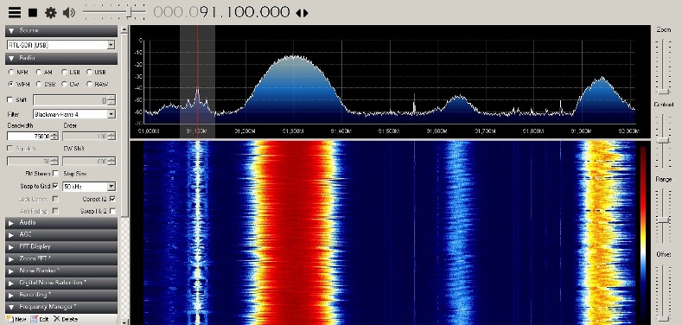The image size is (682, 325).
Task: Open settings via the gear icon
Action: pyautogui.click(x=51, y=13)
